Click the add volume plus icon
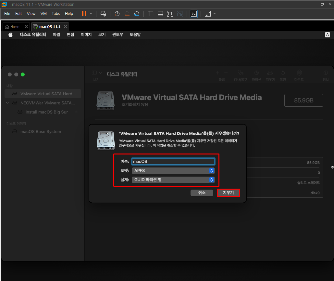This screenshot has width=334, height=281. coord(217,73)
